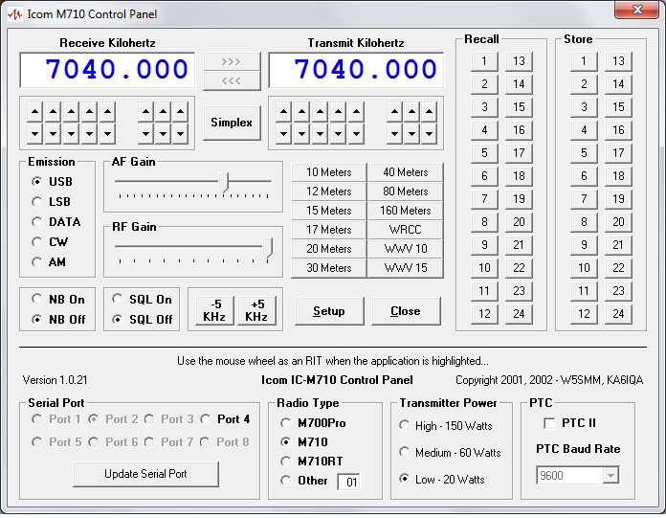Image resolution: width=666 pixels, height=518 pixels.
Task: Click the WRCC preset button
Action: 405,230
